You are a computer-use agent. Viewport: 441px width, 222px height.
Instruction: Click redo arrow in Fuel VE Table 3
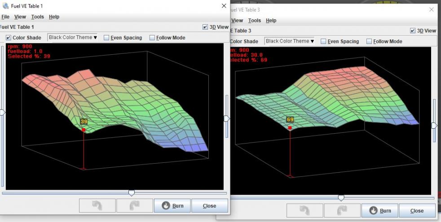(342, 210)
